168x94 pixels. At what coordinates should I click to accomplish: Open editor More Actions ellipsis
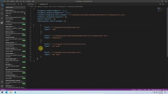(166, 4)
